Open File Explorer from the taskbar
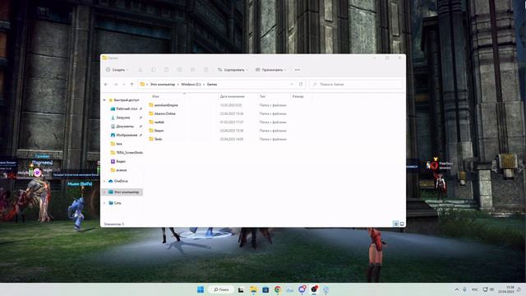526x296 pixels. (x=253, y=289)
